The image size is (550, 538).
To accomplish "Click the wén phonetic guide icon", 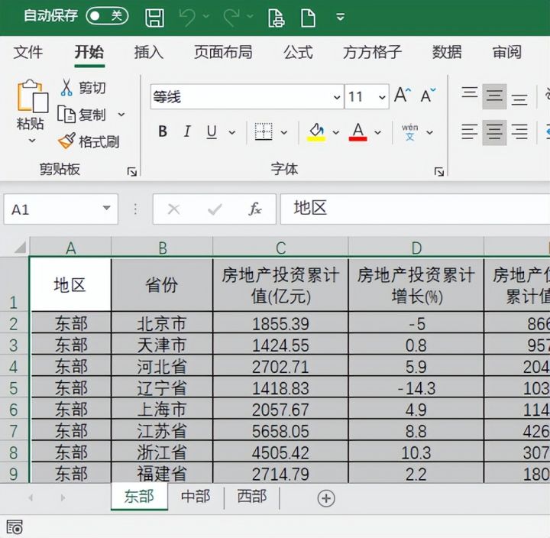I will pos(409,132).
